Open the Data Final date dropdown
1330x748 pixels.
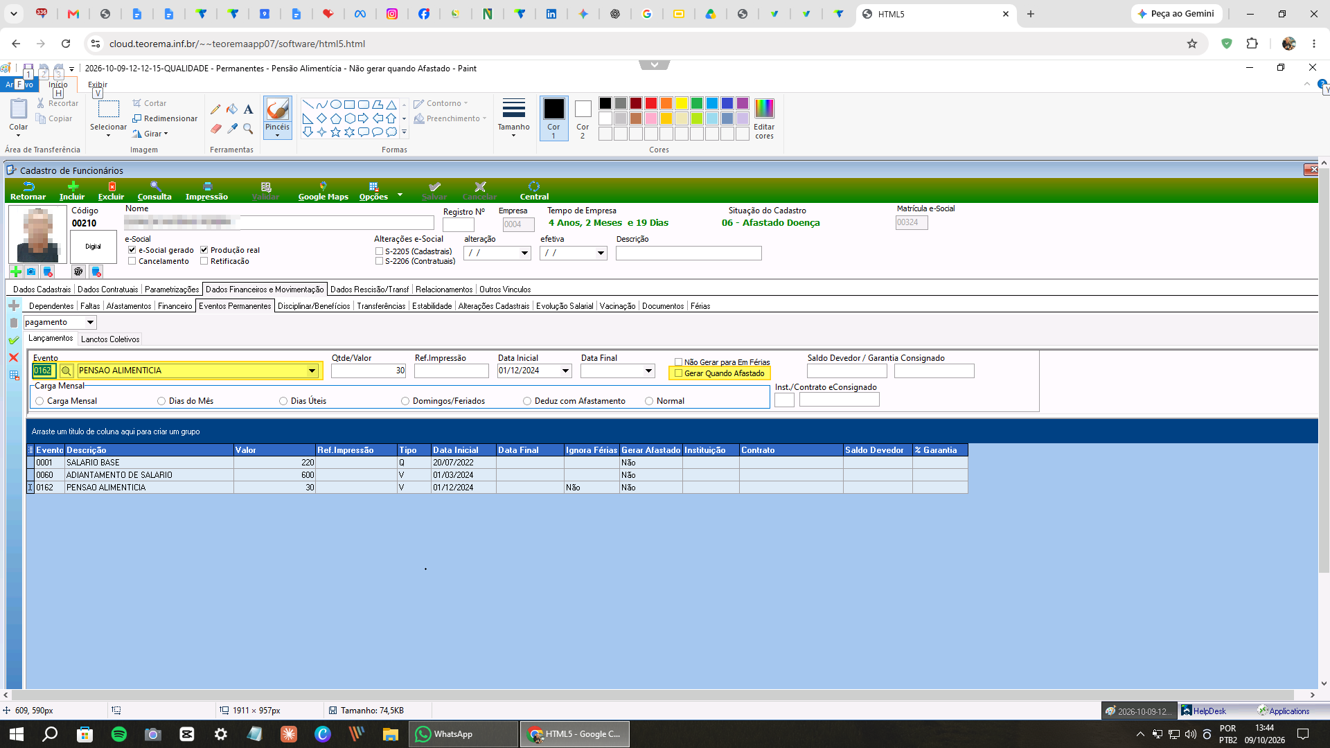648,371
